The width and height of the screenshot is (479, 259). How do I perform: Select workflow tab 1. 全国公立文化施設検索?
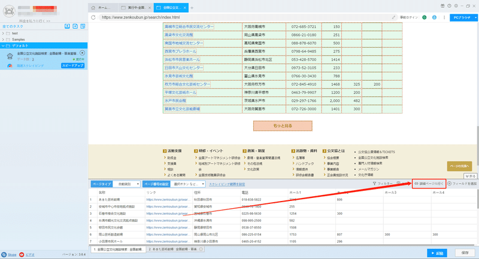point(118,249)
